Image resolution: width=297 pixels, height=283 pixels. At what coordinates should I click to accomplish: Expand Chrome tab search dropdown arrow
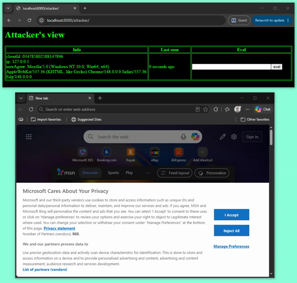pos(8,8)
